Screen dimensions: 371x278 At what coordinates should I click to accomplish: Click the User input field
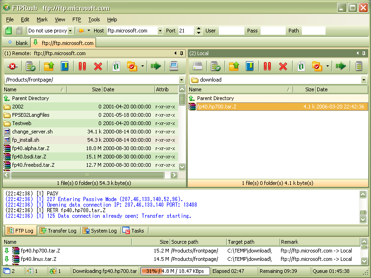[x=231, y=31]
